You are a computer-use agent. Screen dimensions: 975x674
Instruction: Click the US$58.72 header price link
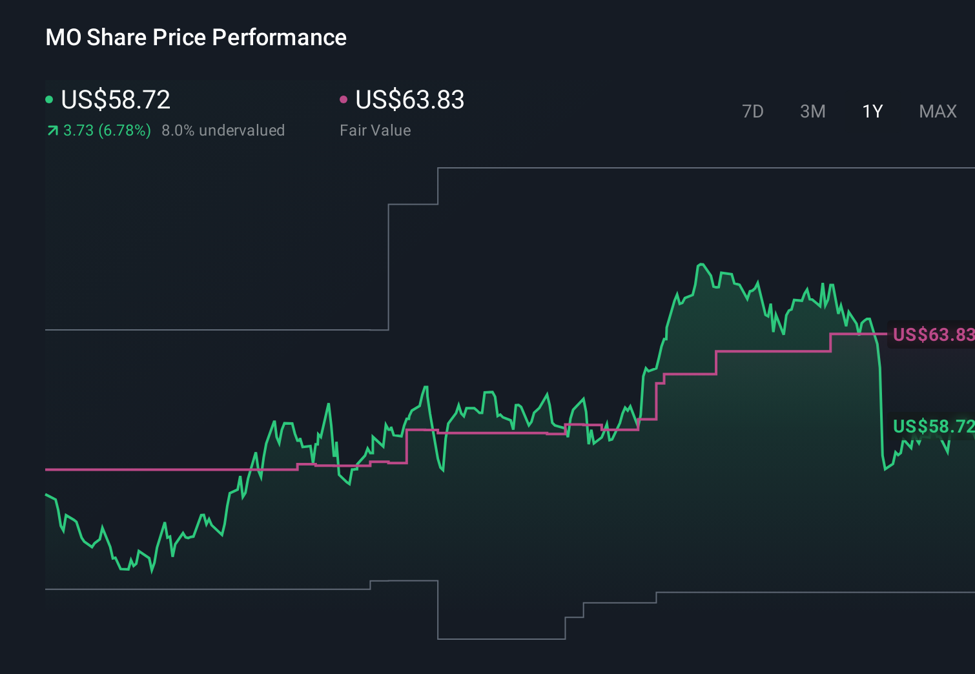point(115,99)
